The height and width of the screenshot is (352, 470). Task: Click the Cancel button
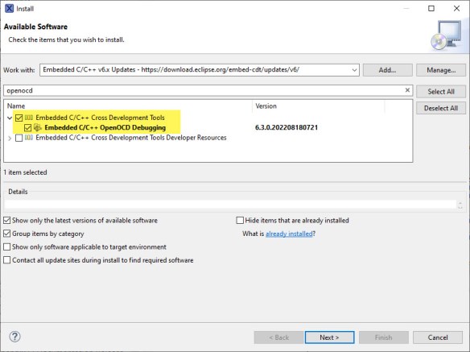point(438,338)
